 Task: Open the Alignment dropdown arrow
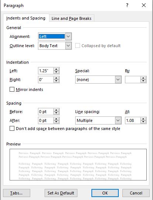click(x=69, y=36)
